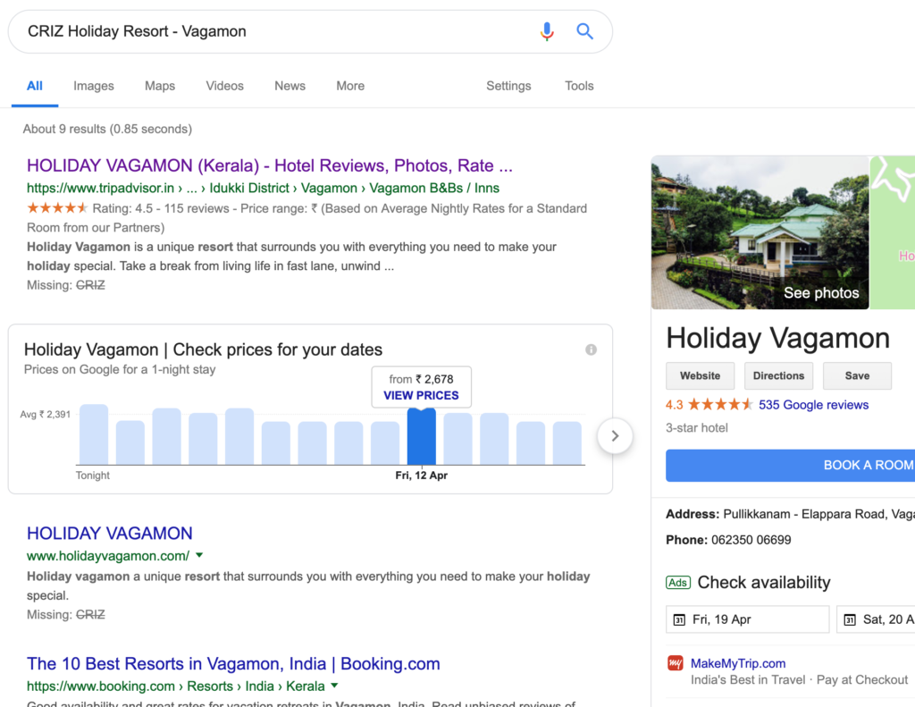Switch to the News tab
Viewport: 915px width, 707px height.
coord(290,86)
